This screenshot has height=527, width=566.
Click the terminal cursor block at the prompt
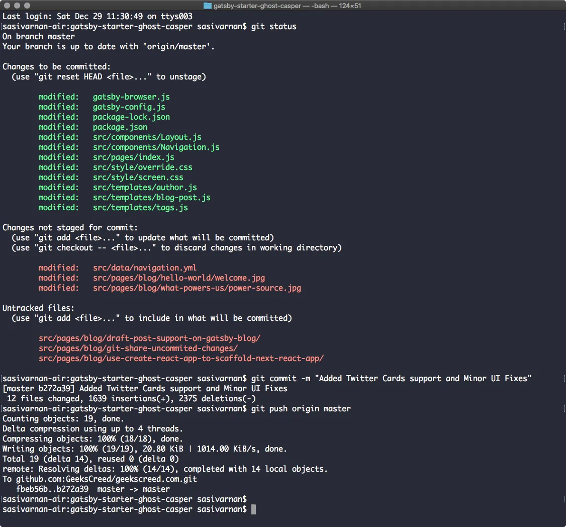click(x=254, y=509)
